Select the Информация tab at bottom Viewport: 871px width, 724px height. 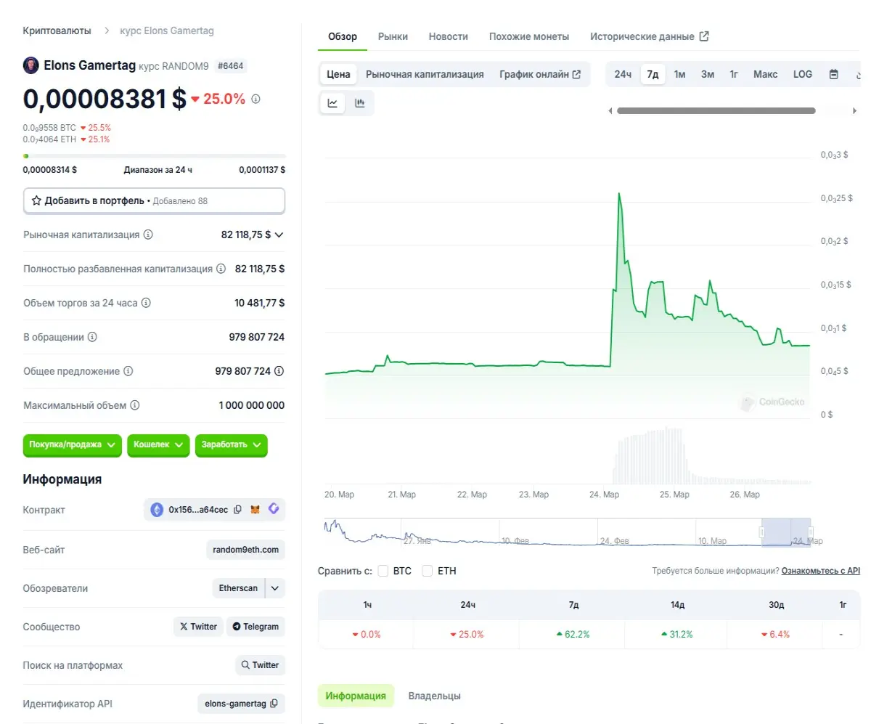[356, 696]
